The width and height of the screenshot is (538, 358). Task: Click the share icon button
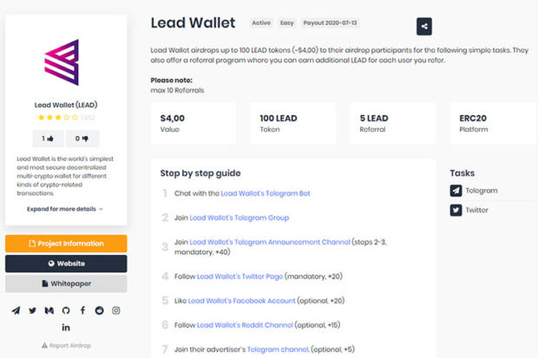point(423,26)
